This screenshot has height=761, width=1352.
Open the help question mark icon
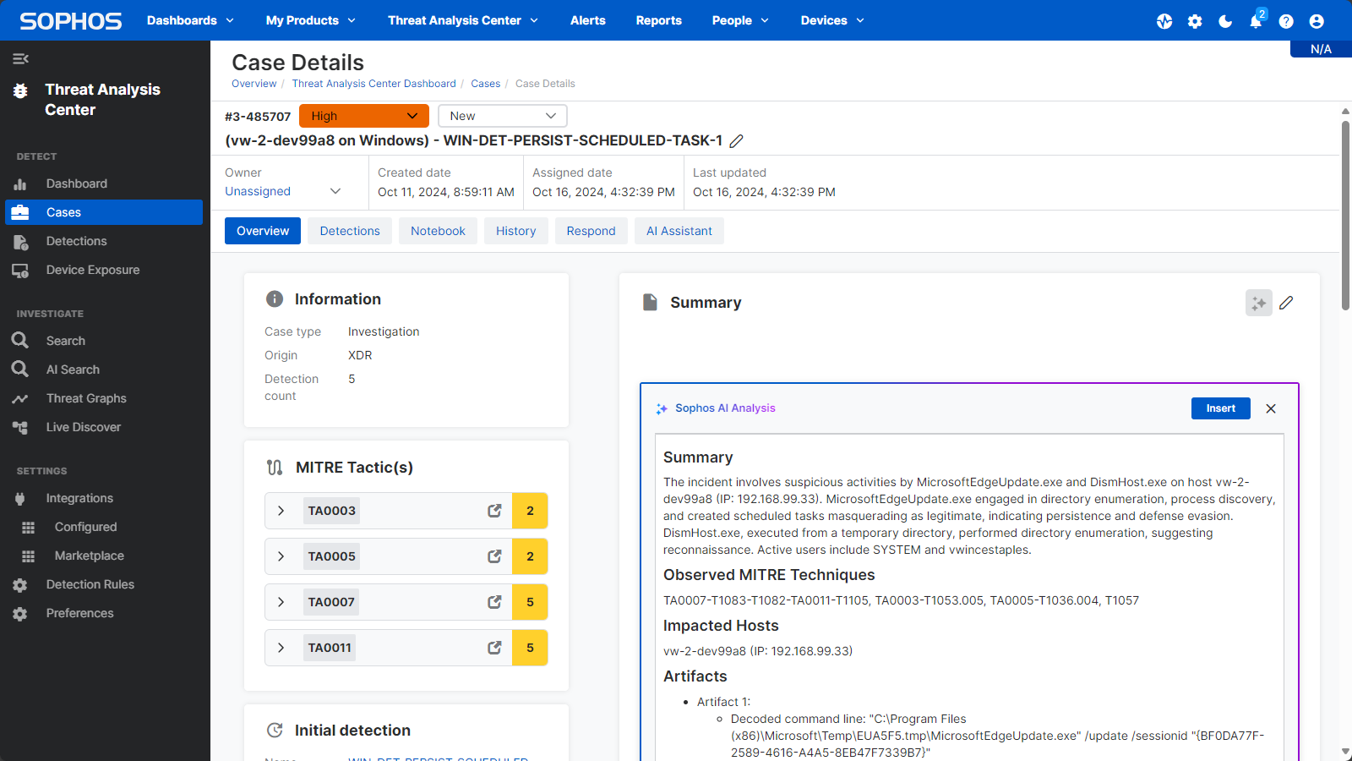click(x=1286, y=21)
